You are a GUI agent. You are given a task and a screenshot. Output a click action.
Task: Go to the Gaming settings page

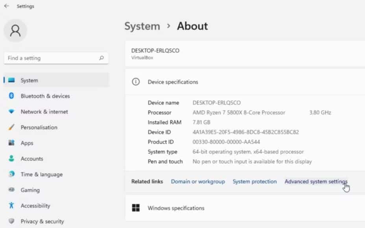30,190
